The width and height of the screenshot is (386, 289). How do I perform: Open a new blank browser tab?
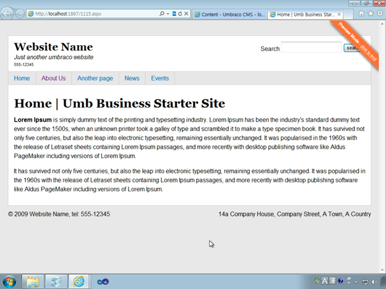click(x=348, y=14)
